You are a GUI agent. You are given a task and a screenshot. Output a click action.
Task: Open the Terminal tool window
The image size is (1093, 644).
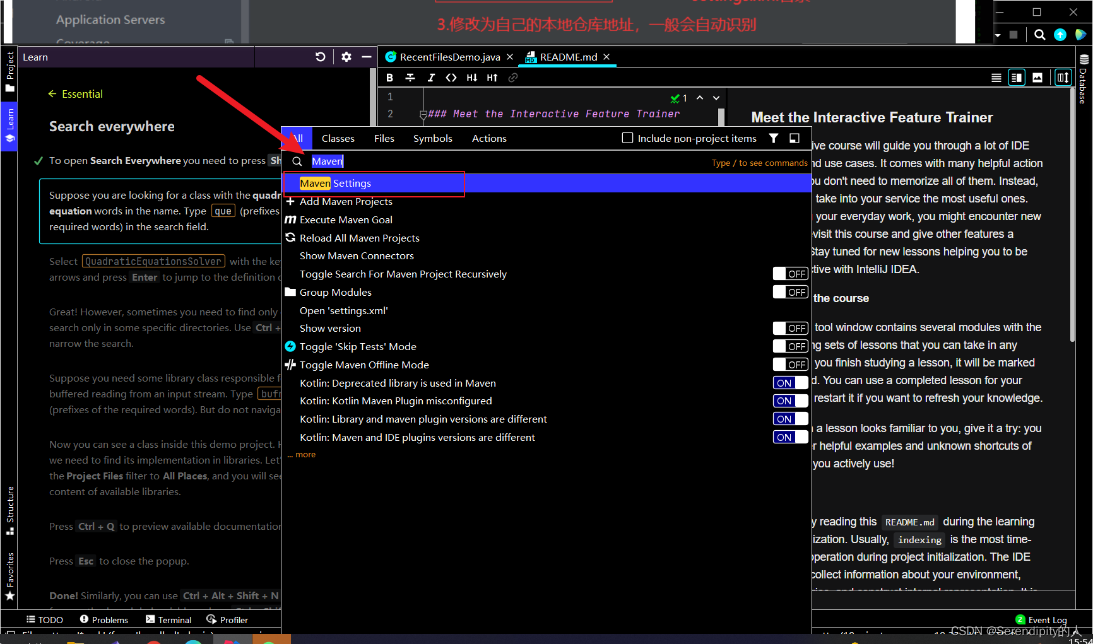(x=168, y=620)
